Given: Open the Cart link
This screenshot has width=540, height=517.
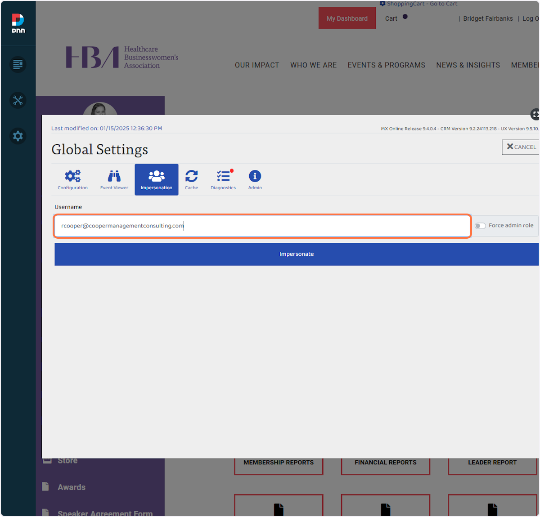Looking at the screenshot, I should coord(391,18).
